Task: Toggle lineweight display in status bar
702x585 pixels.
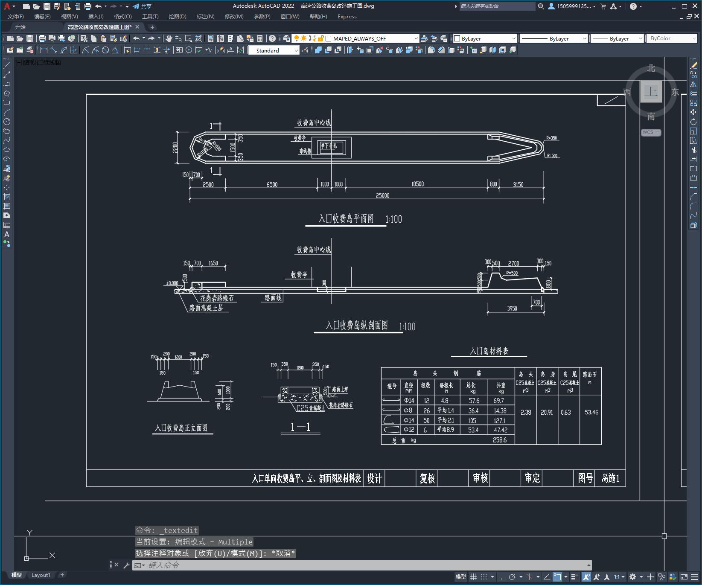Action: point(575,577)
